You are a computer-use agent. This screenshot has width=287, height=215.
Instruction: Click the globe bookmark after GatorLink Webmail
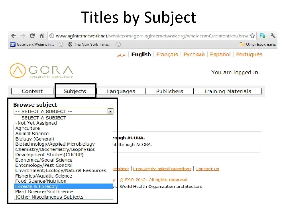61,45
